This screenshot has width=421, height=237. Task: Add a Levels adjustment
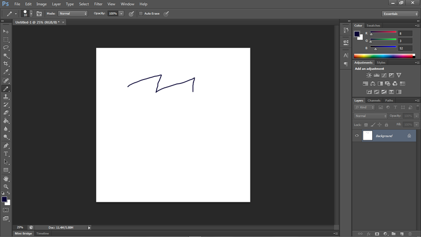[377, 75]
